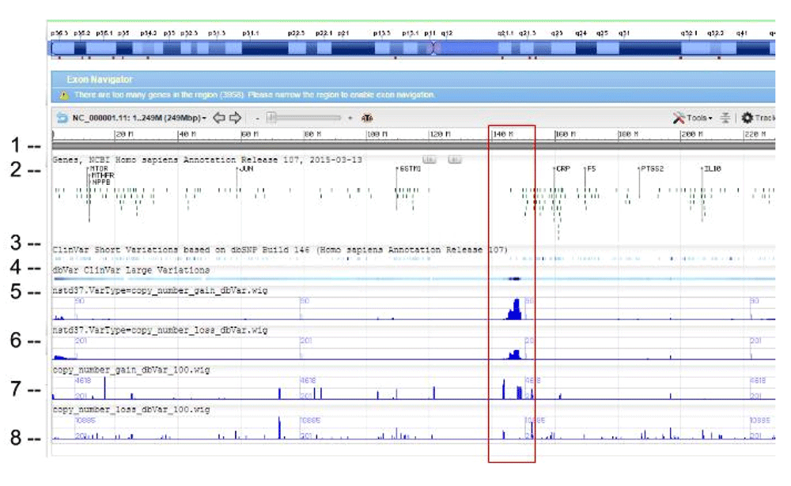Select the F5 gene label
The width and height of the screenshot is (791, 486).
tap(591, 168)
